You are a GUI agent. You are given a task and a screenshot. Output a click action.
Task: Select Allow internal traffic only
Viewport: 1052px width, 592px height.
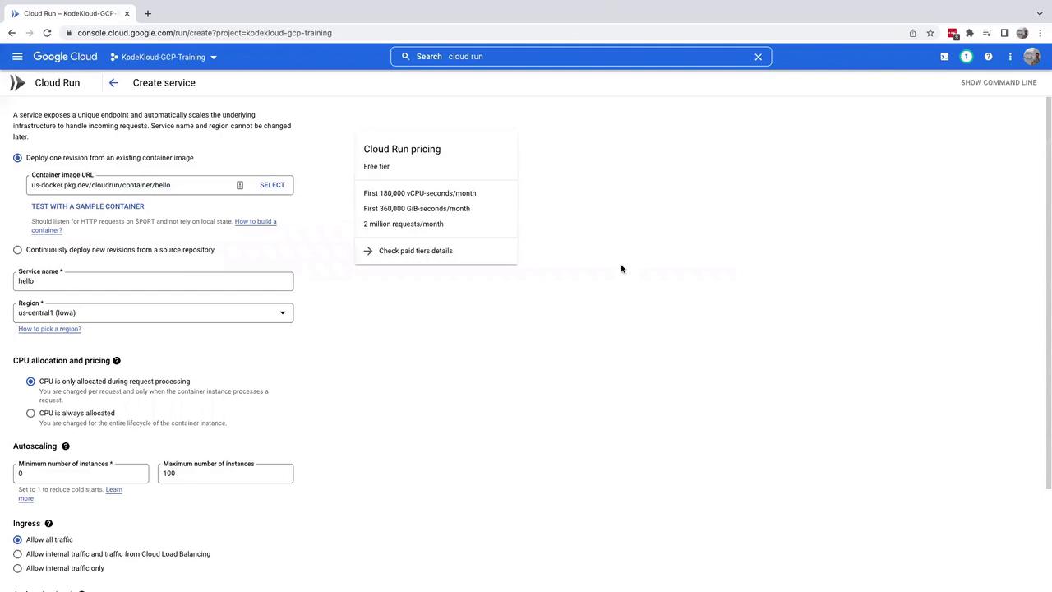[x=17, y=568]
